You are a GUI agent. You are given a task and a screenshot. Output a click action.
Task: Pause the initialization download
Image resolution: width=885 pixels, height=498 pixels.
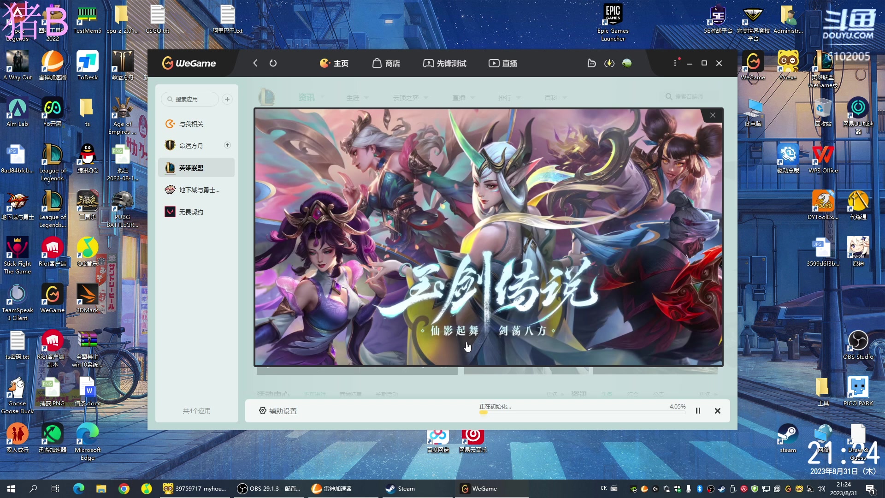coord(698,411)
